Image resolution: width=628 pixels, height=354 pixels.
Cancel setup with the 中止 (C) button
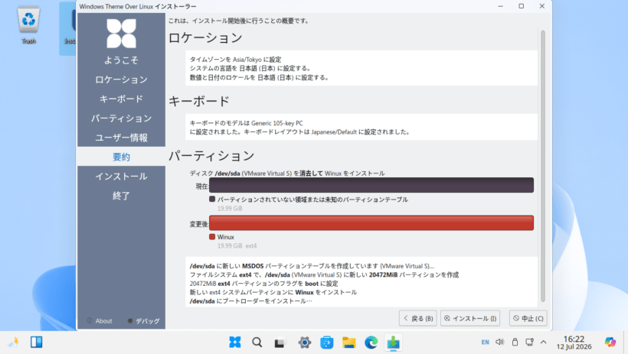528,318
